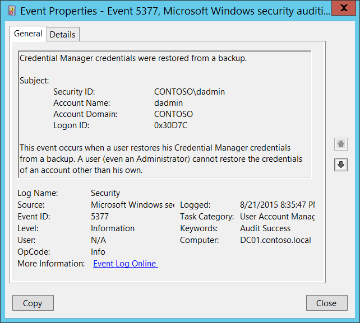The width and height of the screenshot is (360, 323).
Task: Click the Close button at bottom right
Action: 326,303
